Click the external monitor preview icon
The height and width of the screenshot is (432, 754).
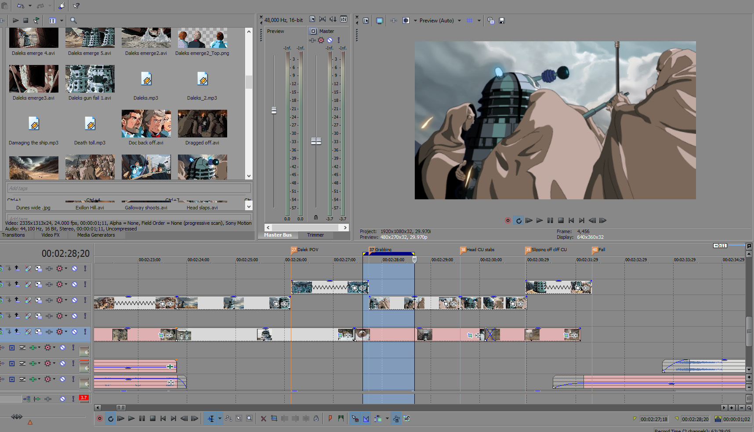380,21
